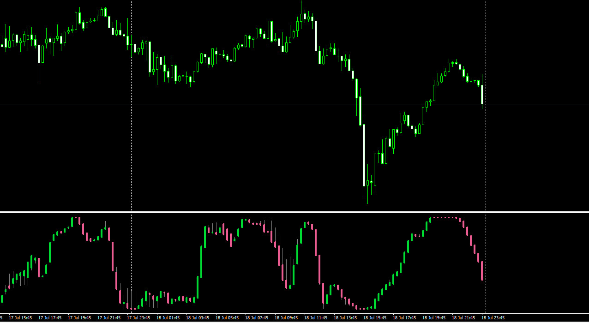589x323 pixels.
Task: Select the 18 Jul 21:45 time label
Action: point(463,318)
